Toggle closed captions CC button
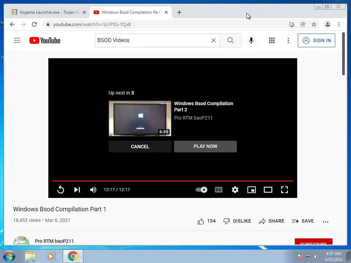Viewport: 351px width, 263px height. [x=218, y=190]
